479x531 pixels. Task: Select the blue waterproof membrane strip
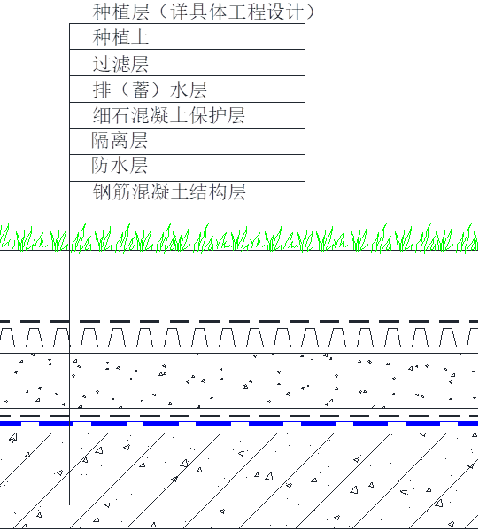239,424
